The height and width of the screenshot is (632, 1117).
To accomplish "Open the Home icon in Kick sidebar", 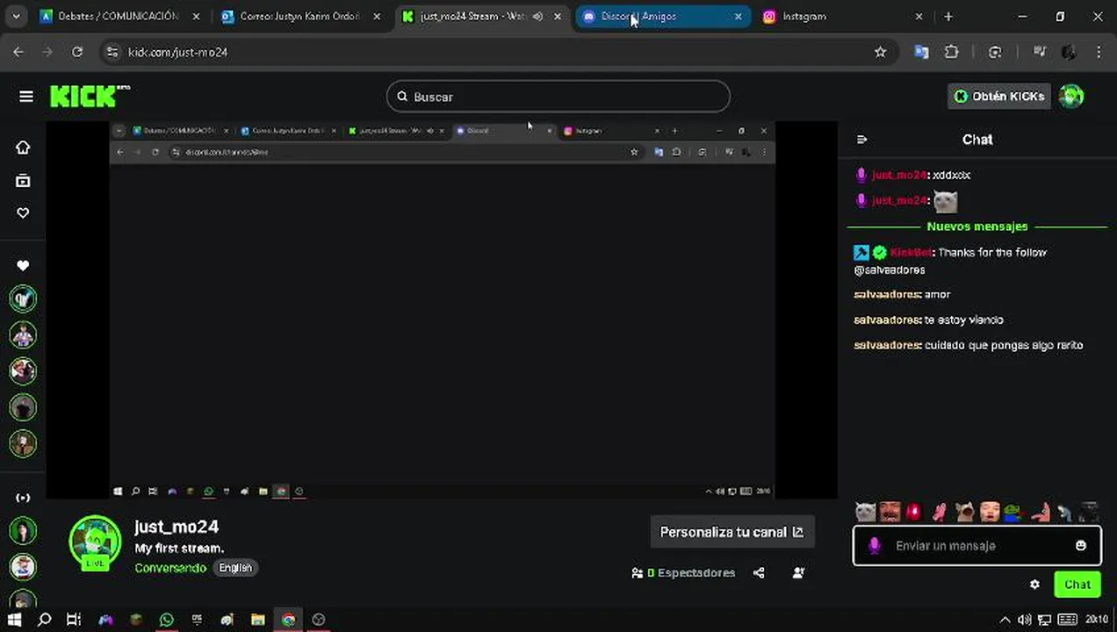I will (x=23, y=147).
